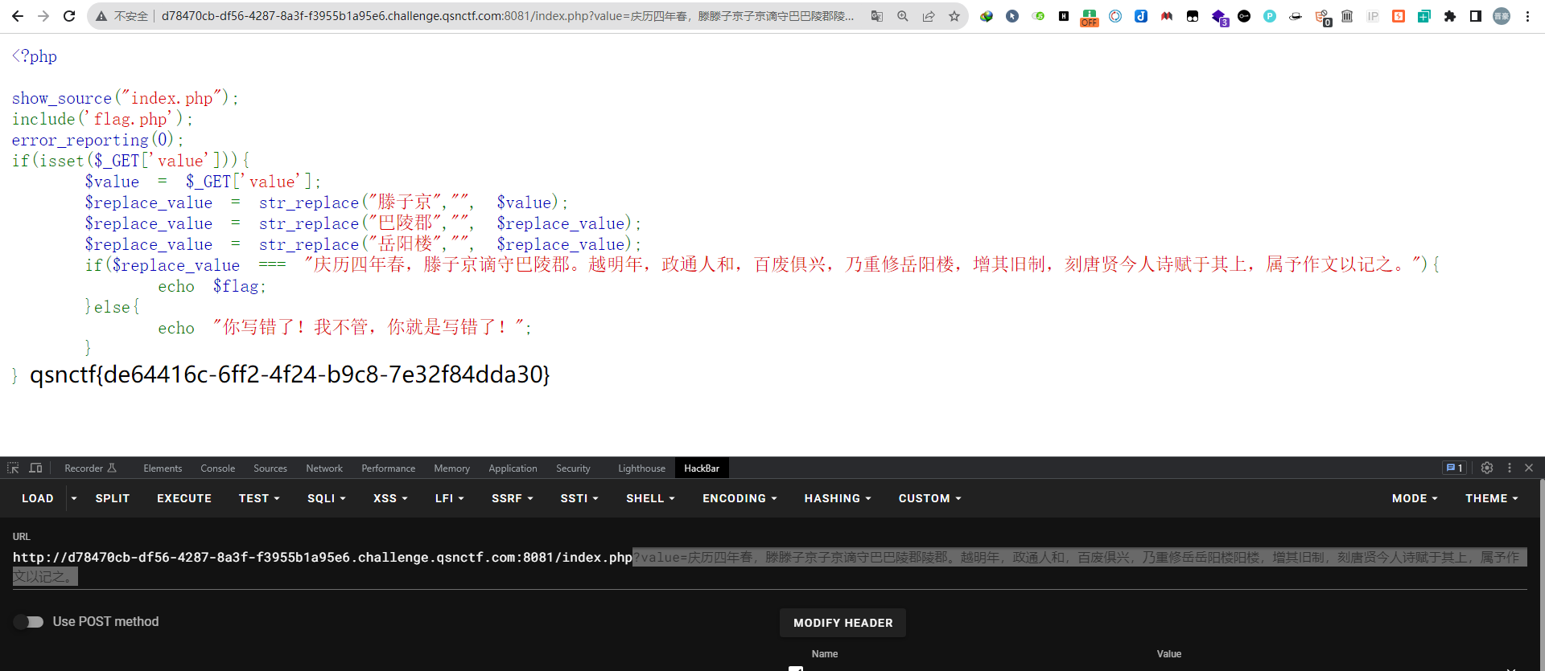
Task: Toggle the browser side panel
Action: (1476, 16)
